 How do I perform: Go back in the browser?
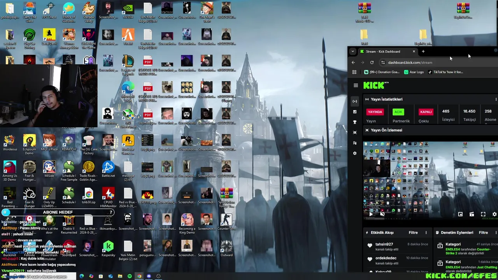pyautogui.click(x=353, y=63)
